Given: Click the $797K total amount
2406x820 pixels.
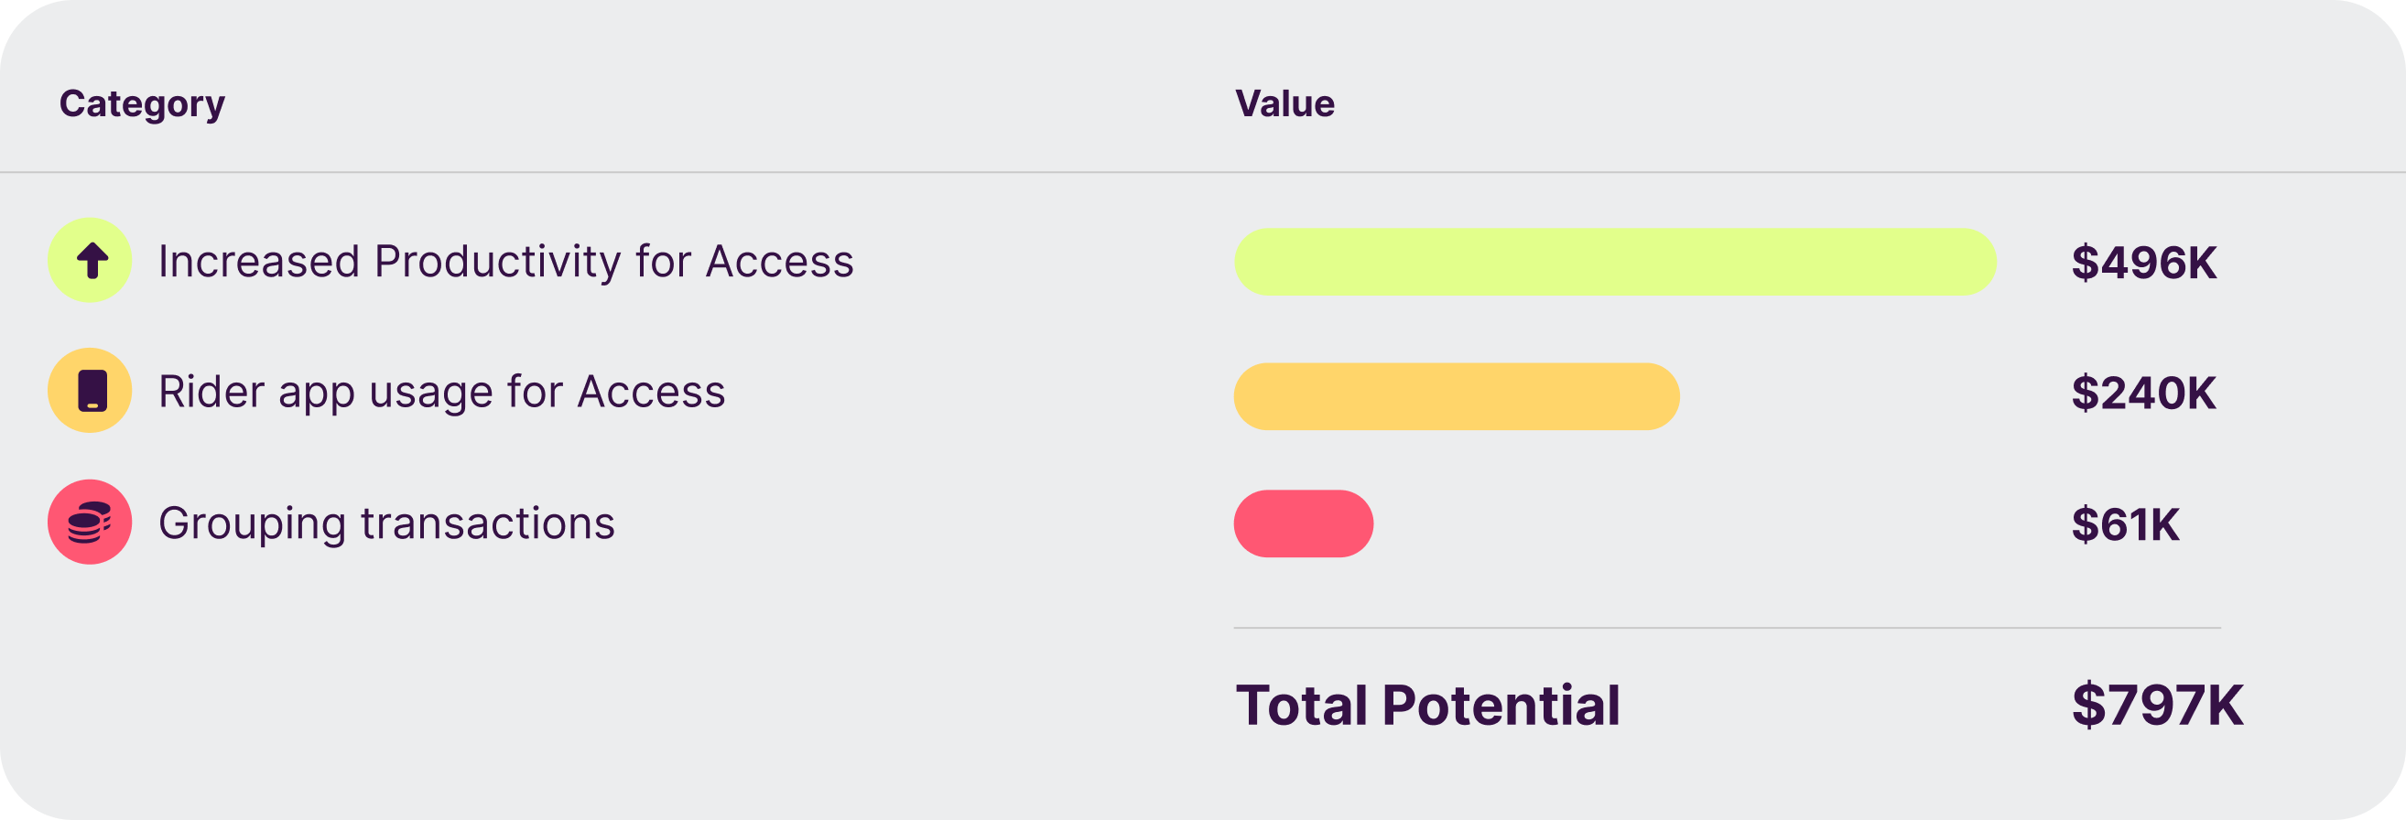Looking at the screenshot, I should click(2157, 705).
